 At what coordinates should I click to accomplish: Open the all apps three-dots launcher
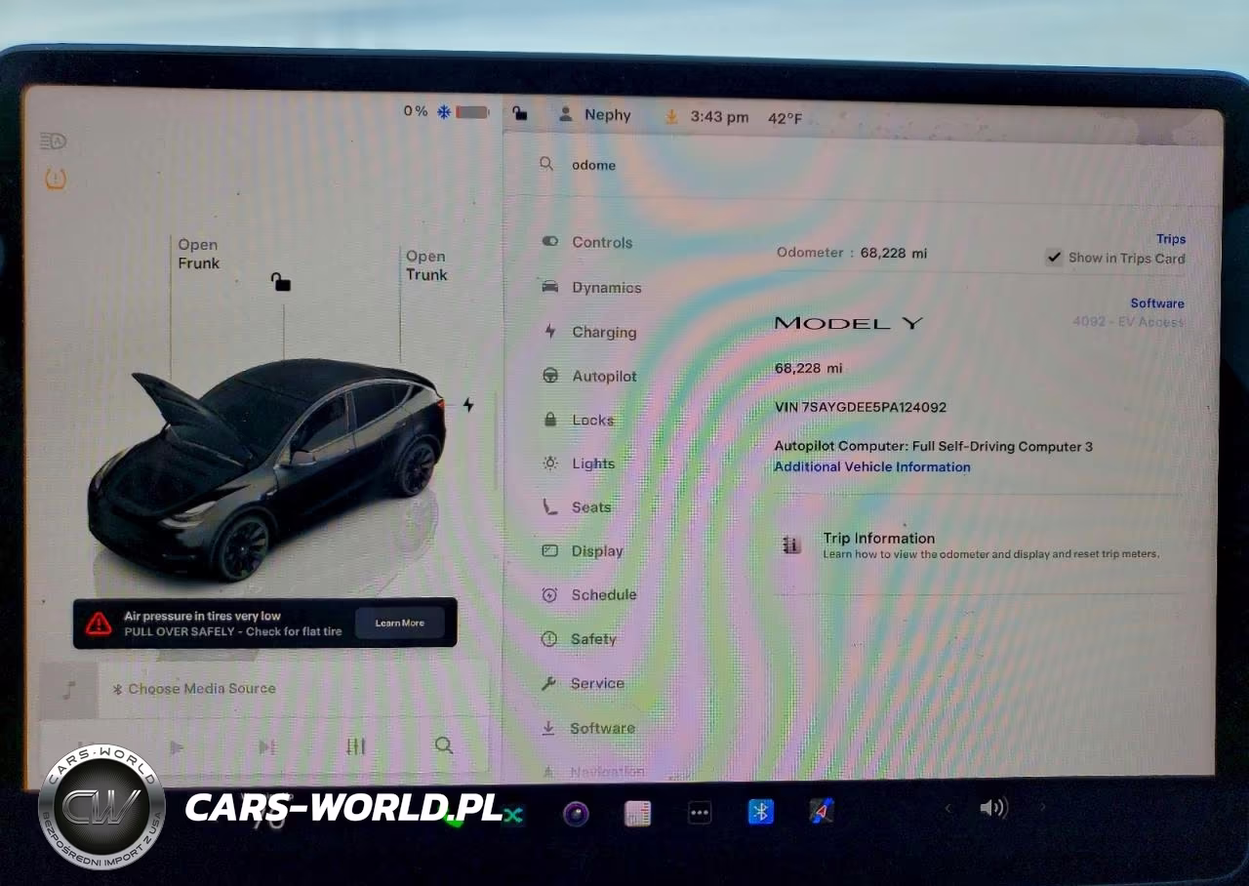coord(700,813)
